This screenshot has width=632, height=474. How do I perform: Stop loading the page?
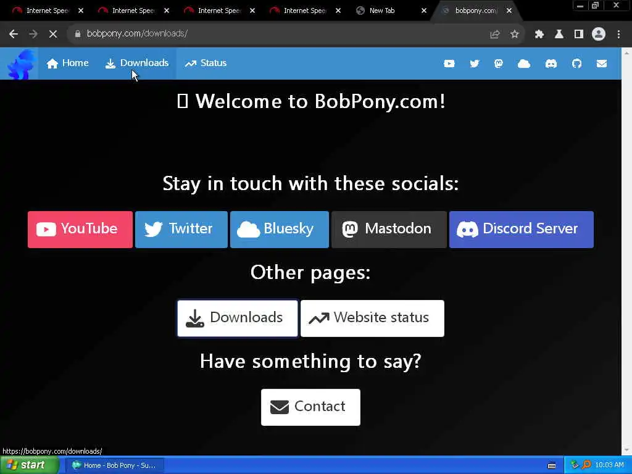click(x=53, y=34)
